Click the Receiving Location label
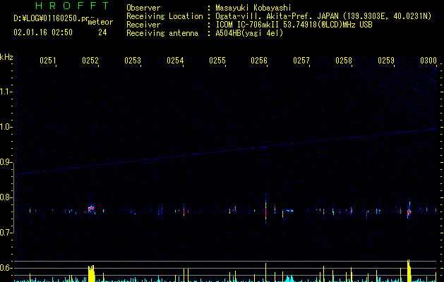This screenshot has width=444, height=282. (x=164, y=16)
